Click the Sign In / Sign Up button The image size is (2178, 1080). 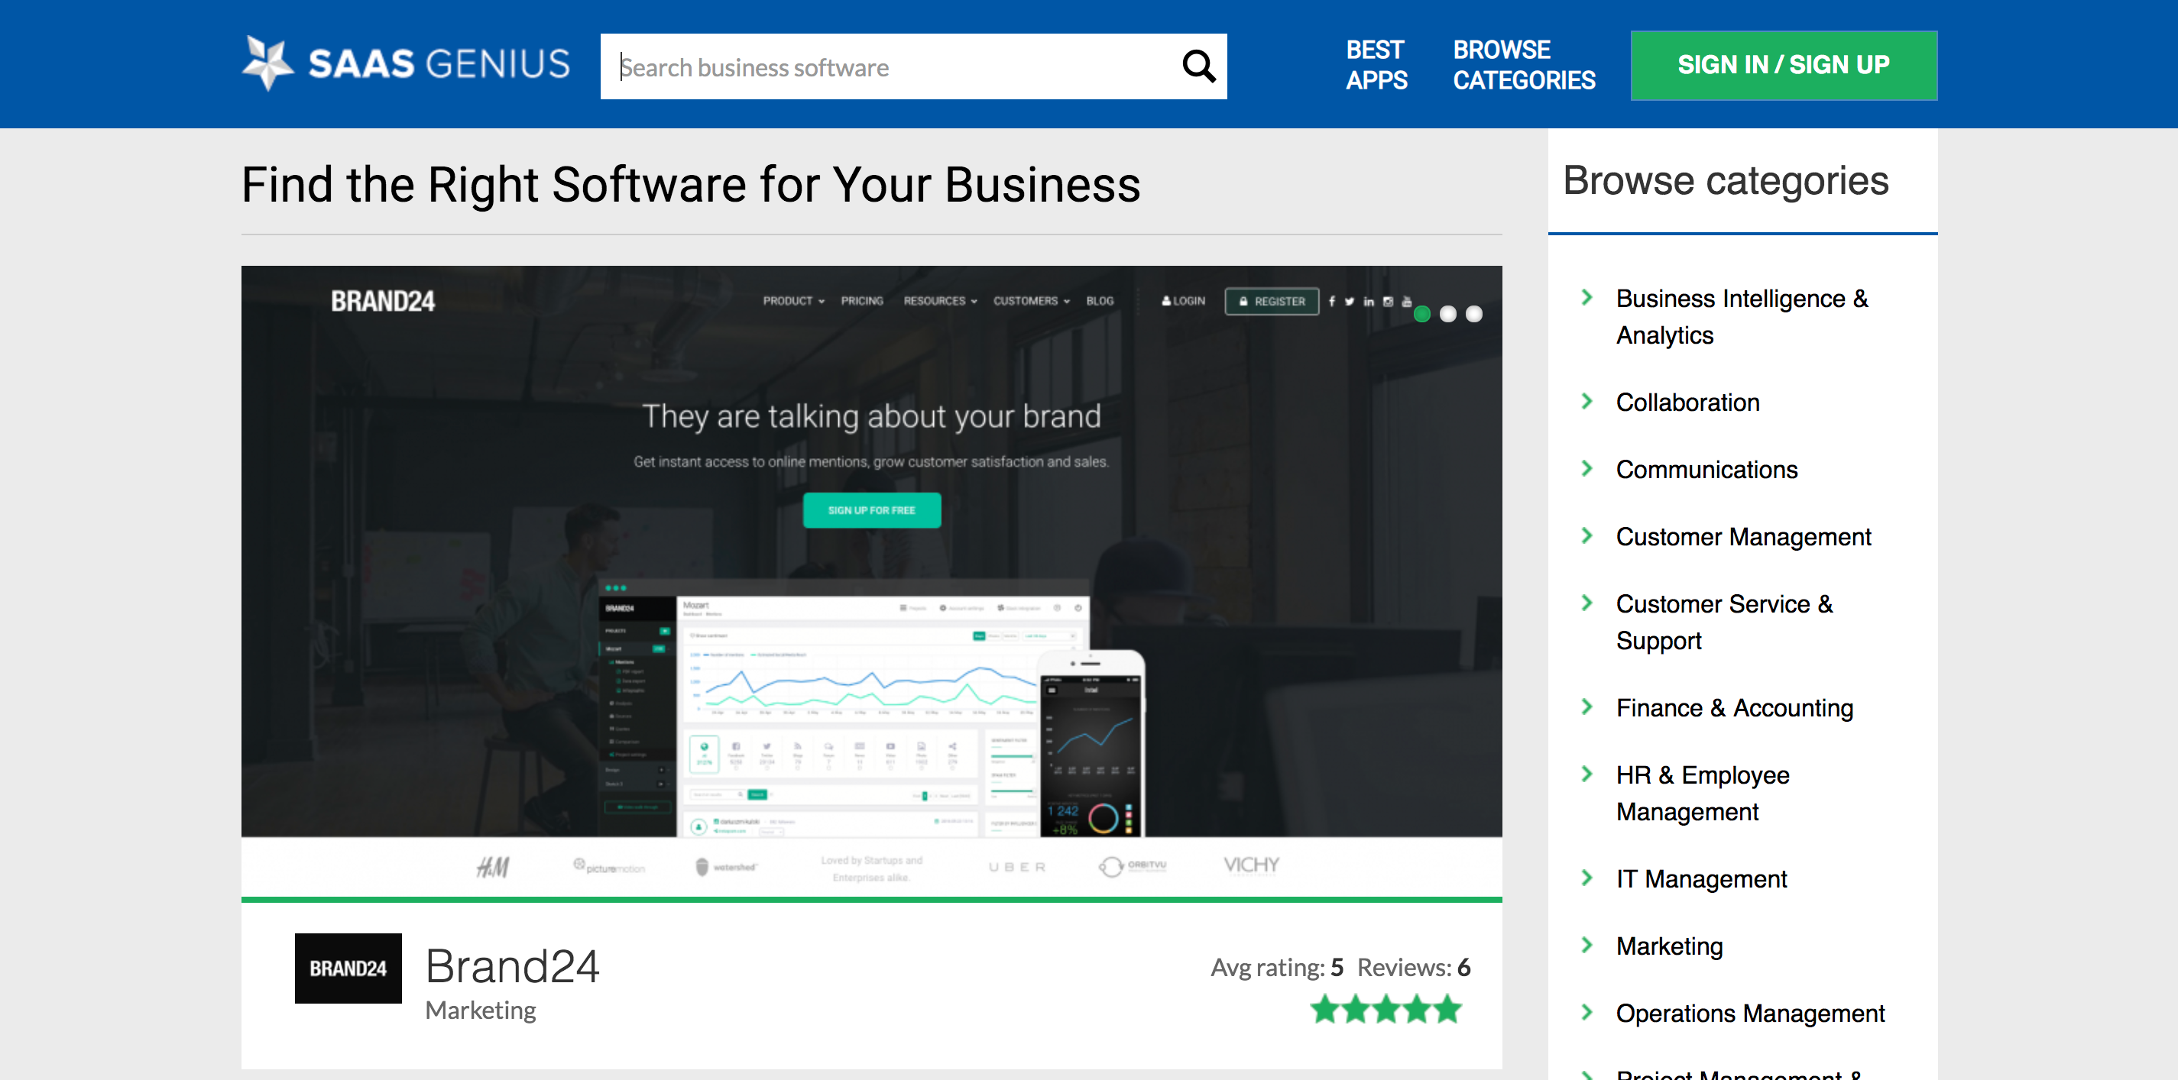coord(1783,65)
